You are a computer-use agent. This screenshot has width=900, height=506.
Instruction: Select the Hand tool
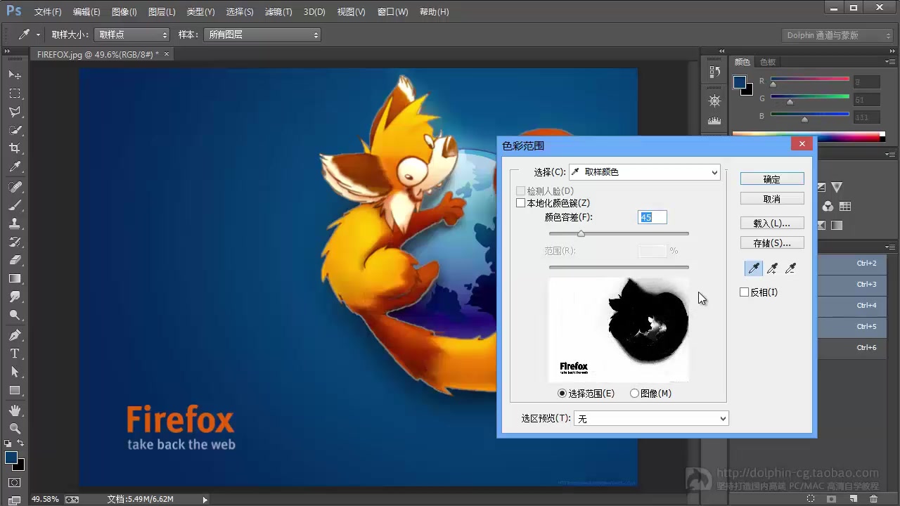click(15, 410)
